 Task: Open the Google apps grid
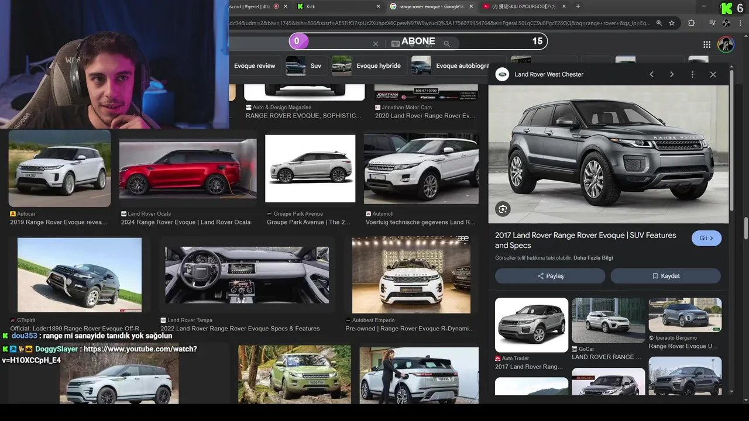click(707, 44)
